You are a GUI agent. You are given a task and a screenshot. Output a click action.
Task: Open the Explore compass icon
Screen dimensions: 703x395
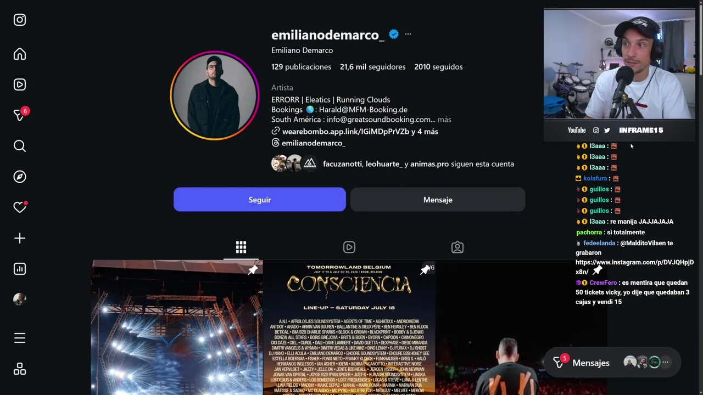pyautogui.click(x=20, y=177)
